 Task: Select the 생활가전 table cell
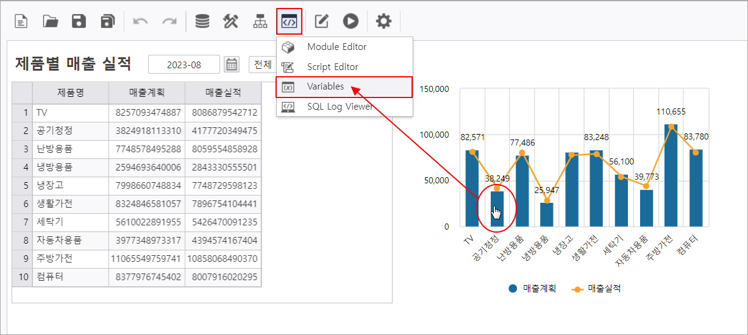71,204
